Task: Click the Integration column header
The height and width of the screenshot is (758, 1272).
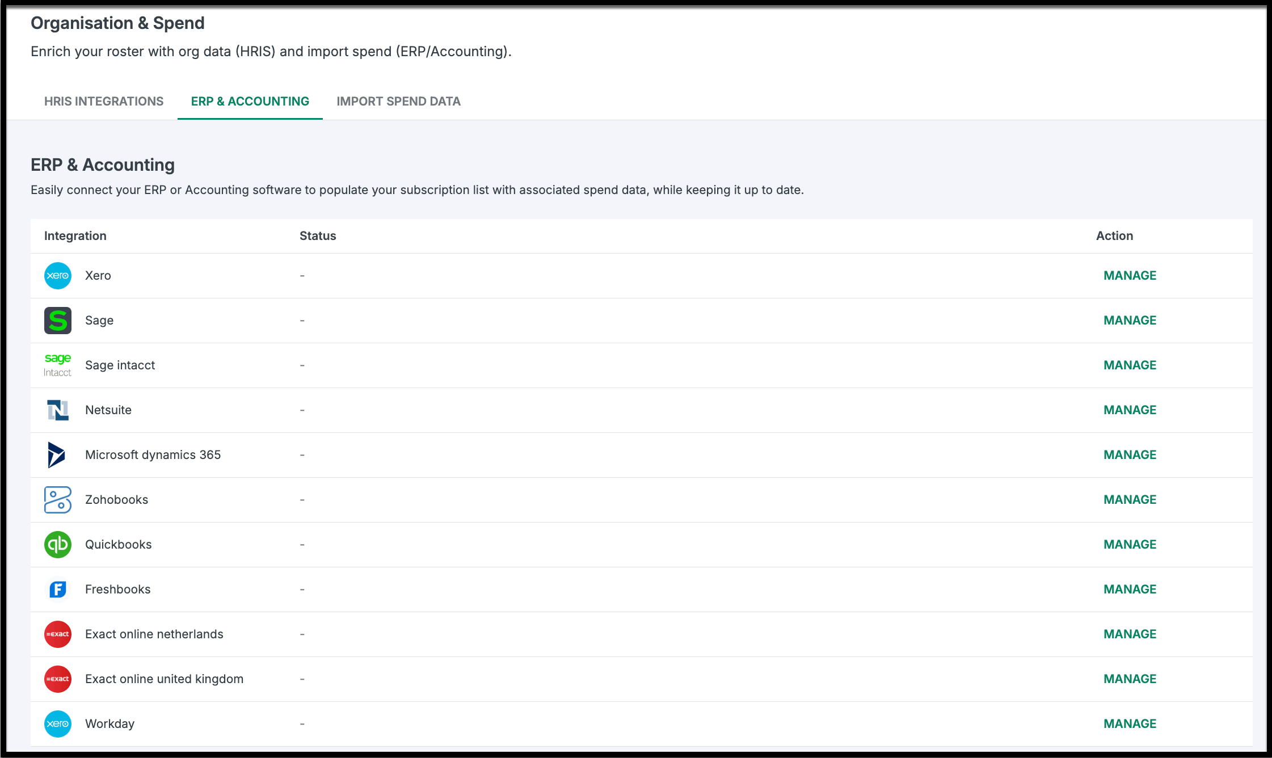Action: [75, 236]
